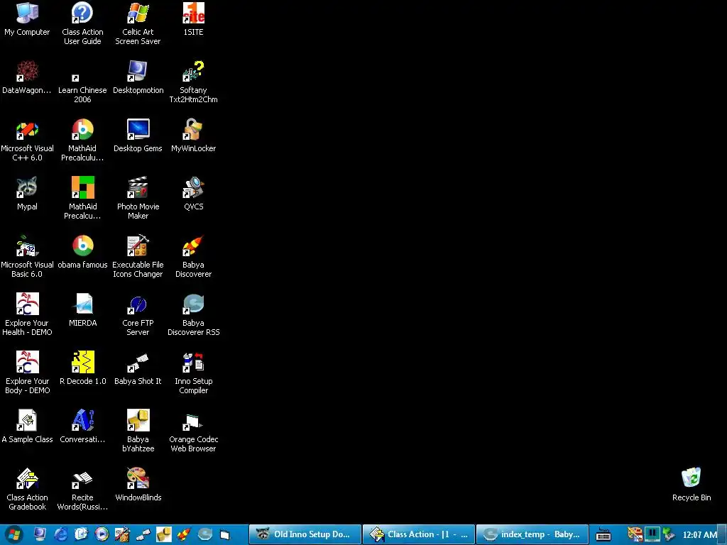Open the 1SITE desktop shortcut
This screenshot has height=545, width=727.
coord(193,19)
